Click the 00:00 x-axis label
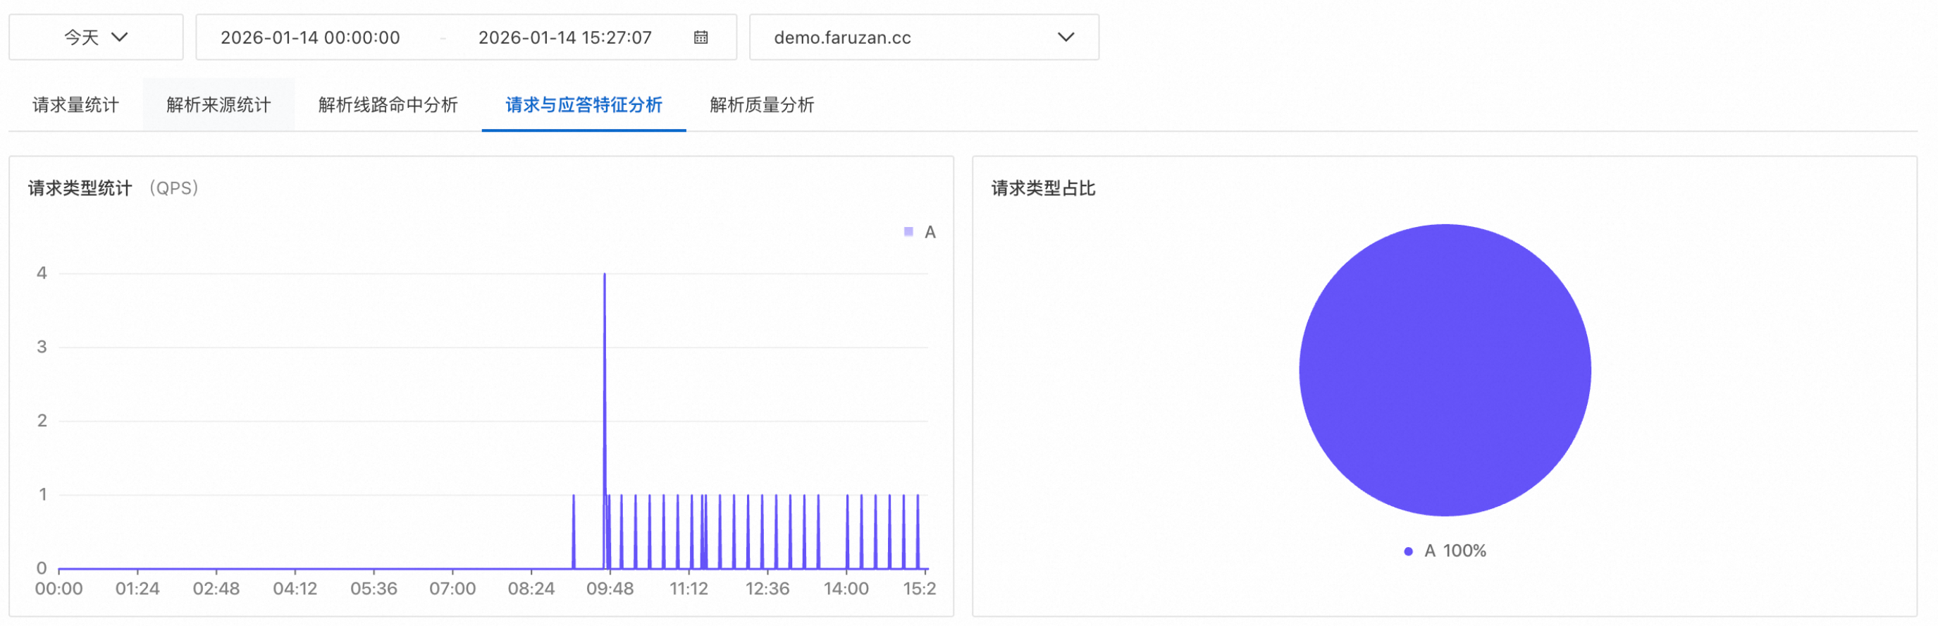This screenshot has height=626, width=1938. tap(58, 589)
